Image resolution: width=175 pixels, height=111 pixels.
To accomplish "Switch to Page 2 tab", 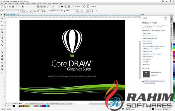I will [x=32, y=103].
